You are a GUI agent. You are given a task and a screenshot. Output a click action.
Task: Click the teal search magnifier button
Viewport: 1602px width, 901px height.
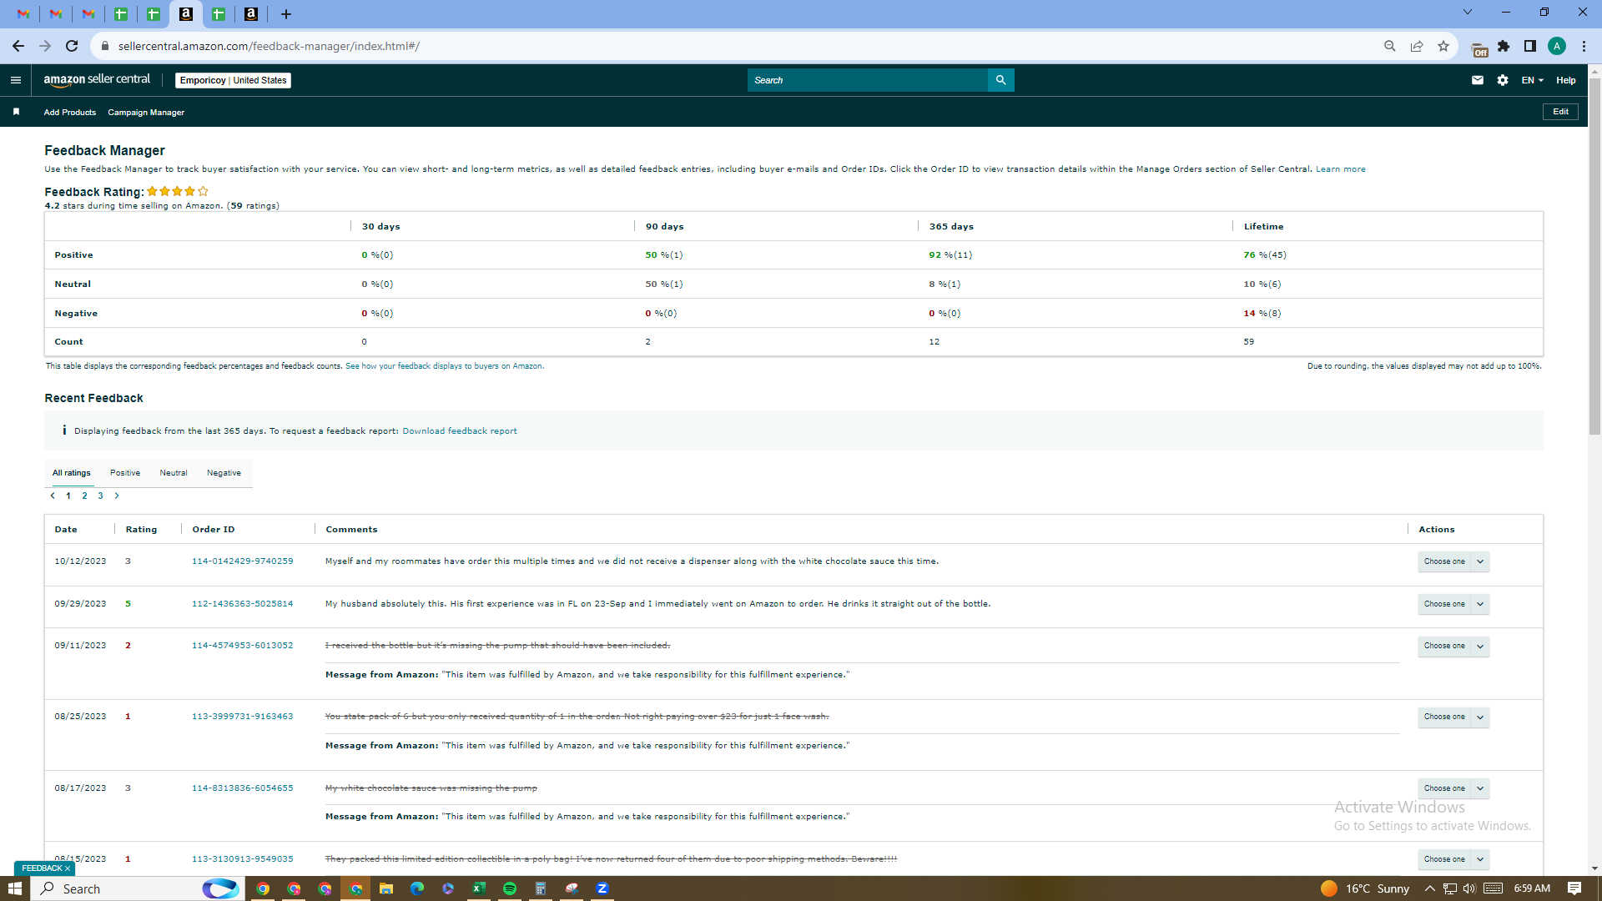(x=1000, y=80)
